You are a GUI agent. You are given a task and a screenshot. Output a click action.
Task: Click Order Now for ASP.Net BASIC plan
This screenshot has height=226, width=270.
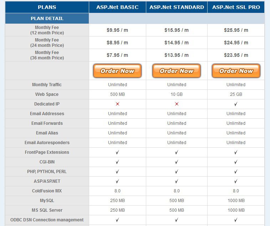(117, 71)
